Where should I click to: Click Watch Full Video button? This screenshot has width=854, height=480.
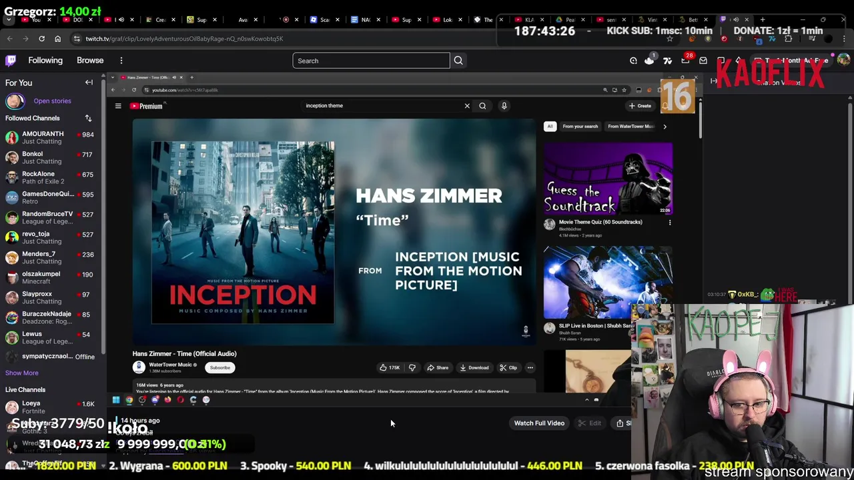(539, 423)
